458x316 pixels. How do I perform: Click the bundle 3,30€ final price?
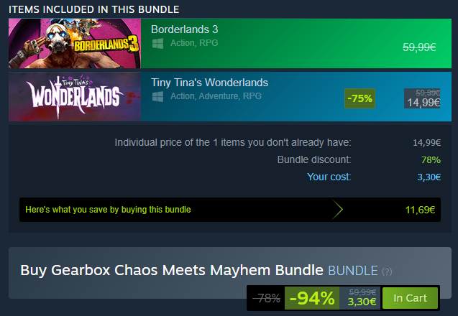362,302
